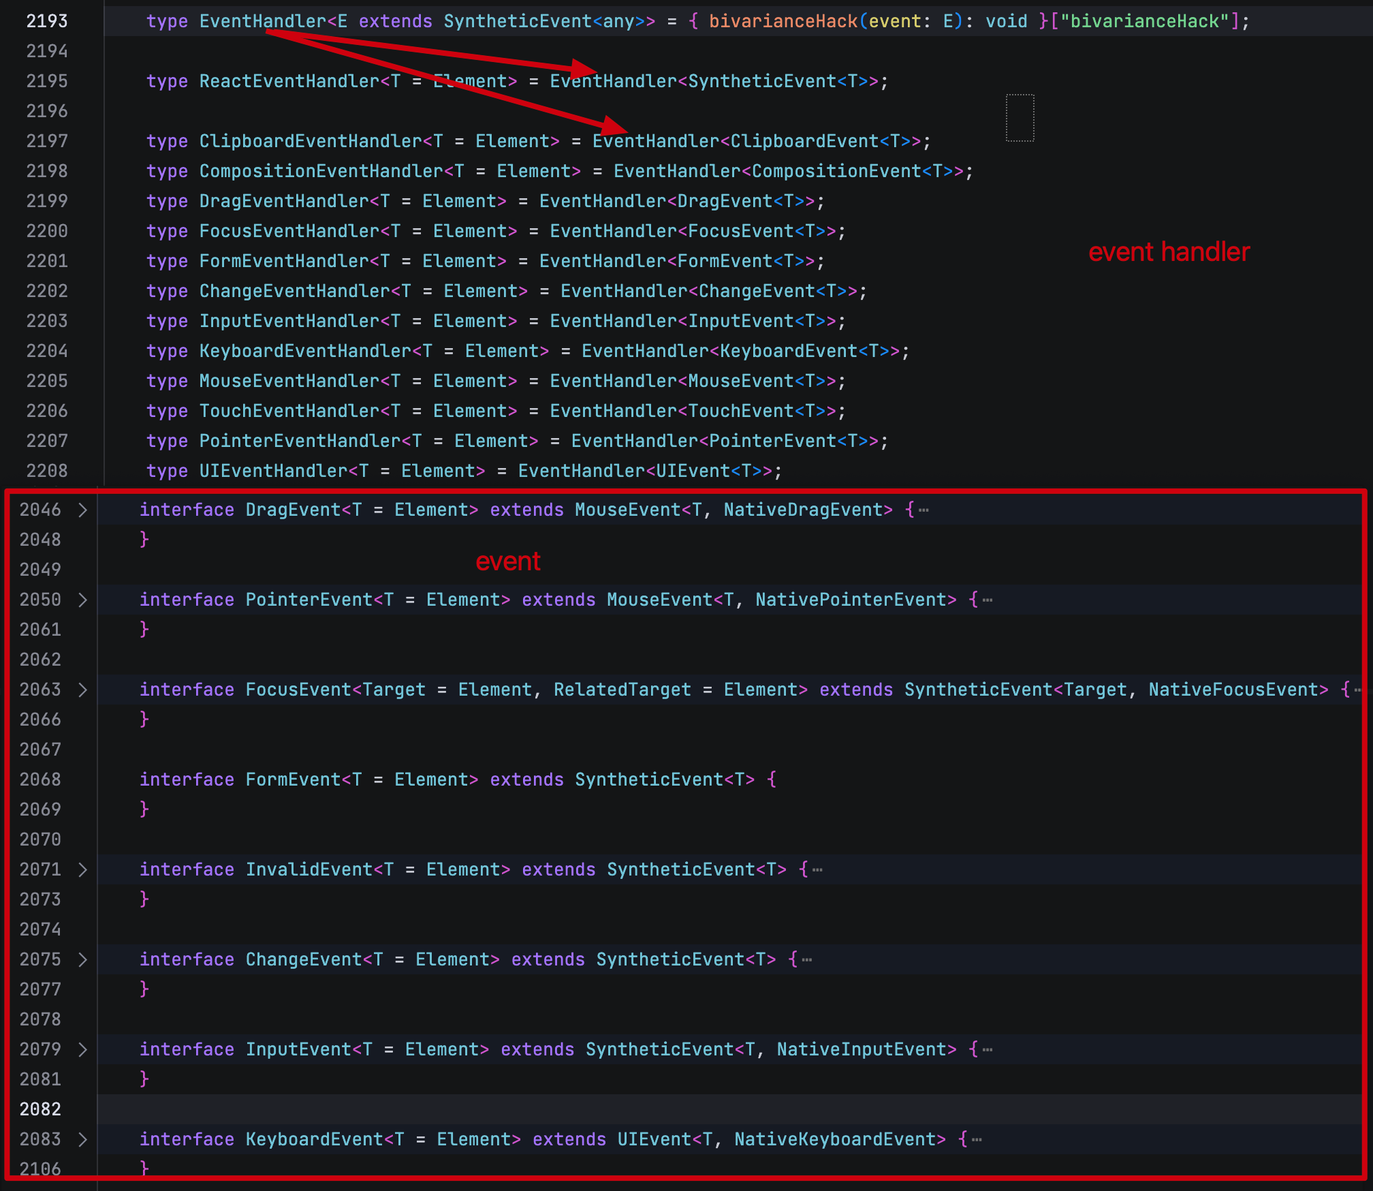
Task: Click the folded ellipsis on InputEvent line
Action: pyautogui.click(x=988, y=1050)
